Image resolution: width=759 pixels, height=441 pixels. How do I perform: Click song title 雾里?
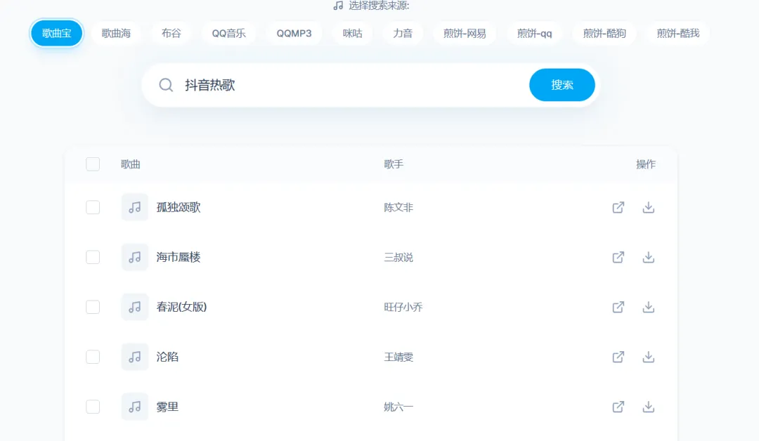coord(167,407)
